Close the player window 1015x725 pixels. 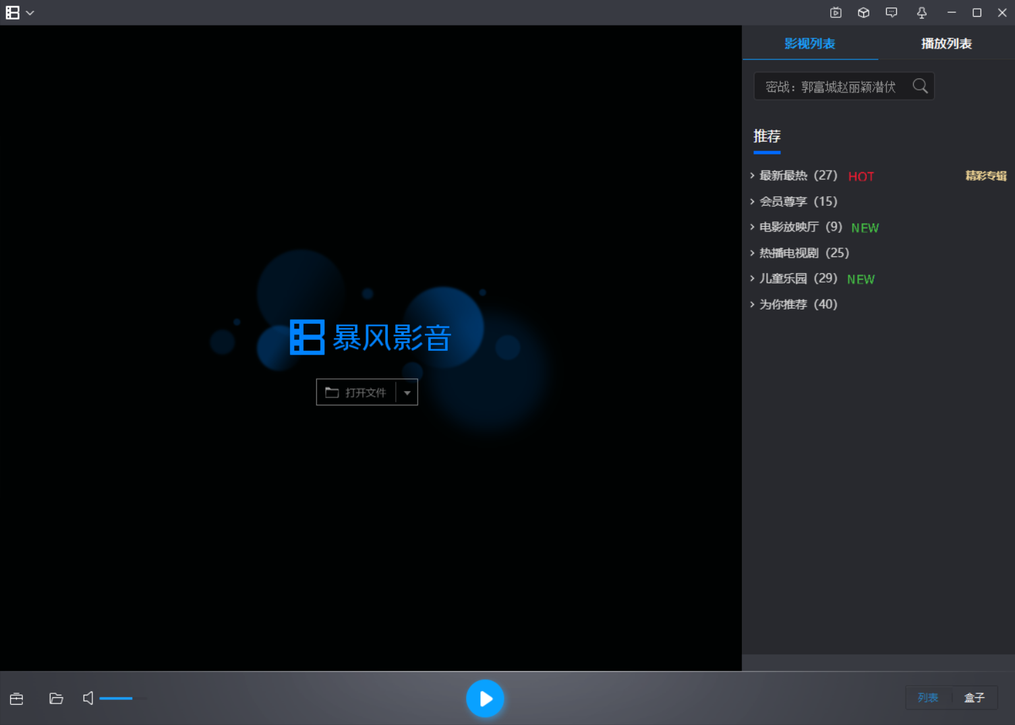pos(1002,13)
